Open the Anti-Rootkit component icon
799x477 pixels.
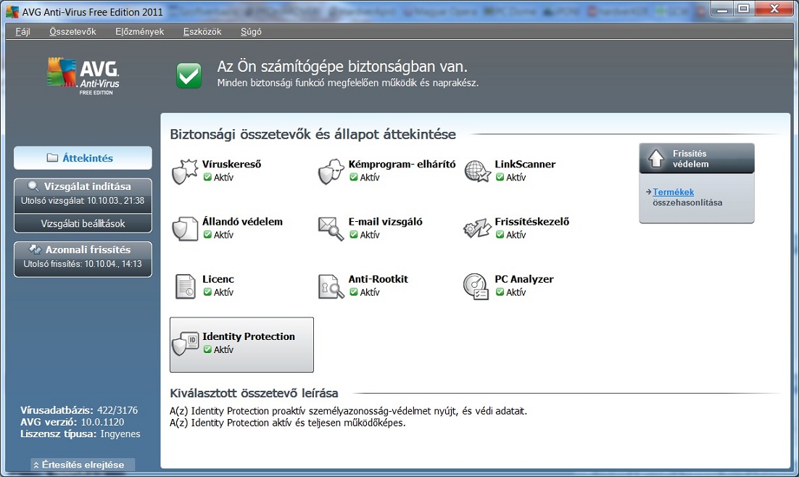331,286
